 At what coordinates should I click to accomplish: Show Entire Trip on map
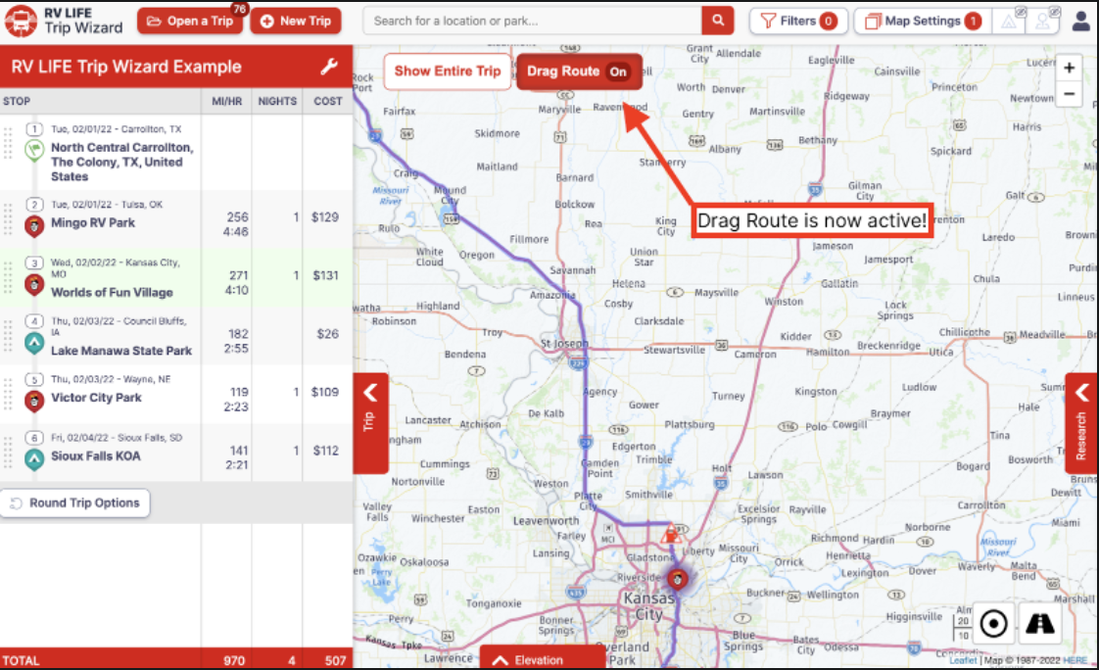point(448,72)
